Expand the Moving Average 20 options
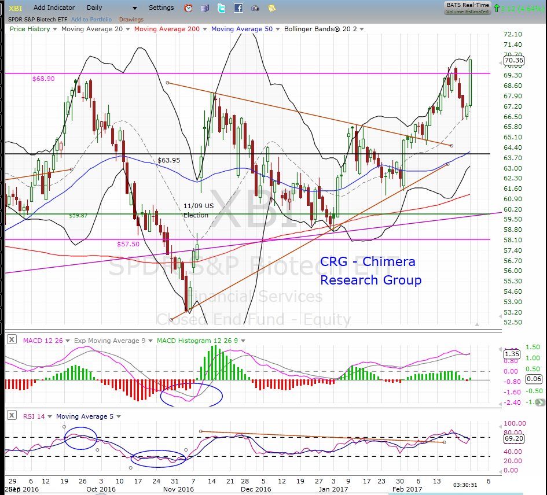Screen dimensions: 547x495 click(x=128, y=29)
